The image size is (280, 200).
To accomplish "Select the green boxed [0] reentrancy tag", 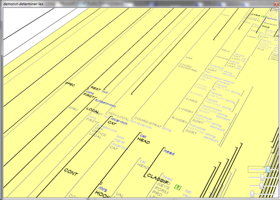I will coord(178,187).
